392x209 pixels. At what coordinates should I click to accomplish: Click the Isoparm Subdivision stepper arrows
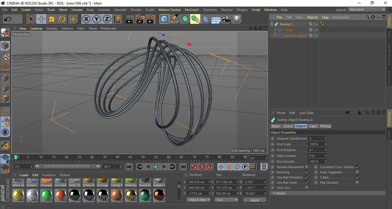[326, 138]
